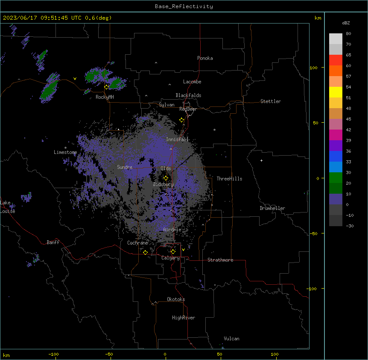The image size is (368, 360).
Task: Click the green 30 dBZ legend swatch
Action: 336,178
